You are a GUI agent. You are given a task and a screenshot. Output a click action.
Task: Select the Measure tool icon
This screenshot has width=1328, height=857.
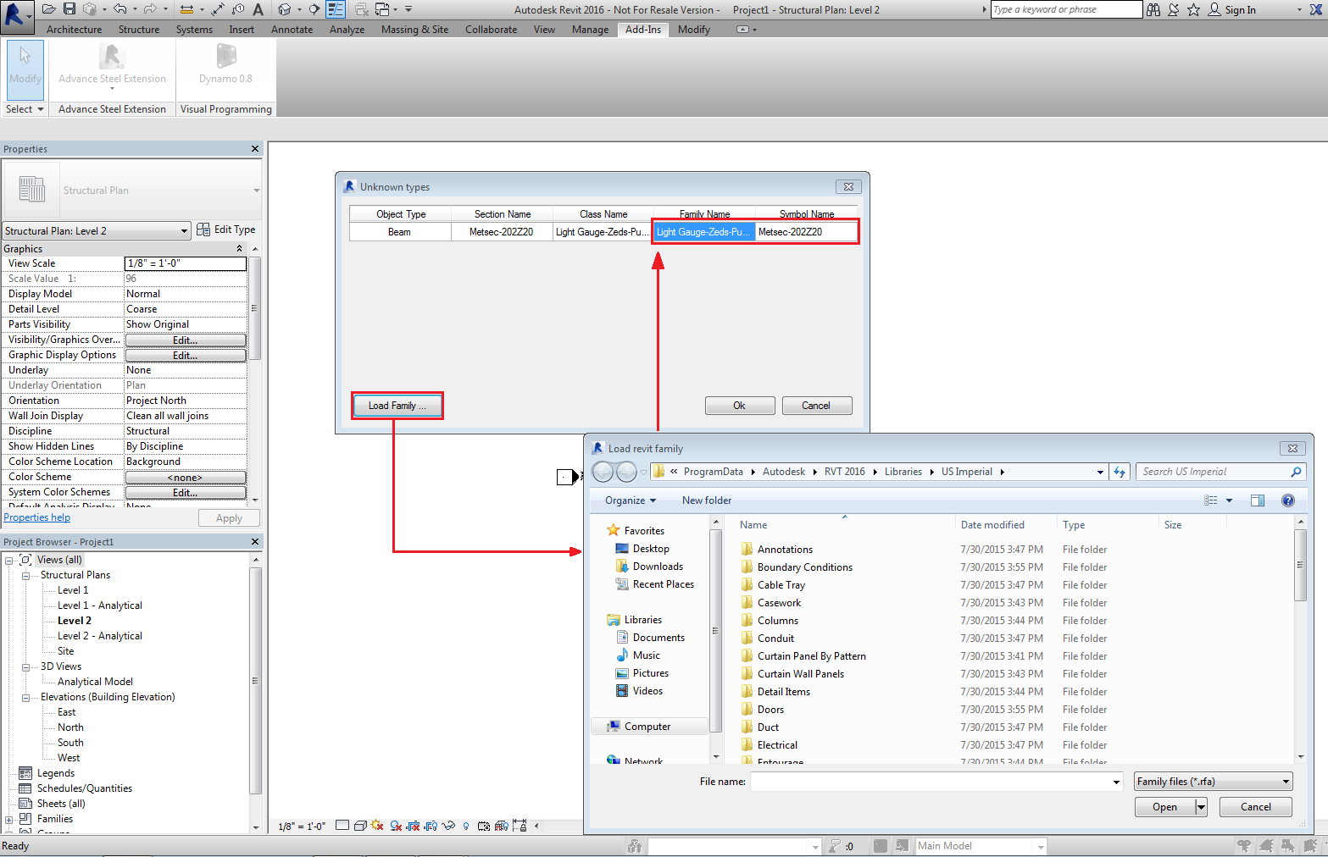(x=186, y=9)
